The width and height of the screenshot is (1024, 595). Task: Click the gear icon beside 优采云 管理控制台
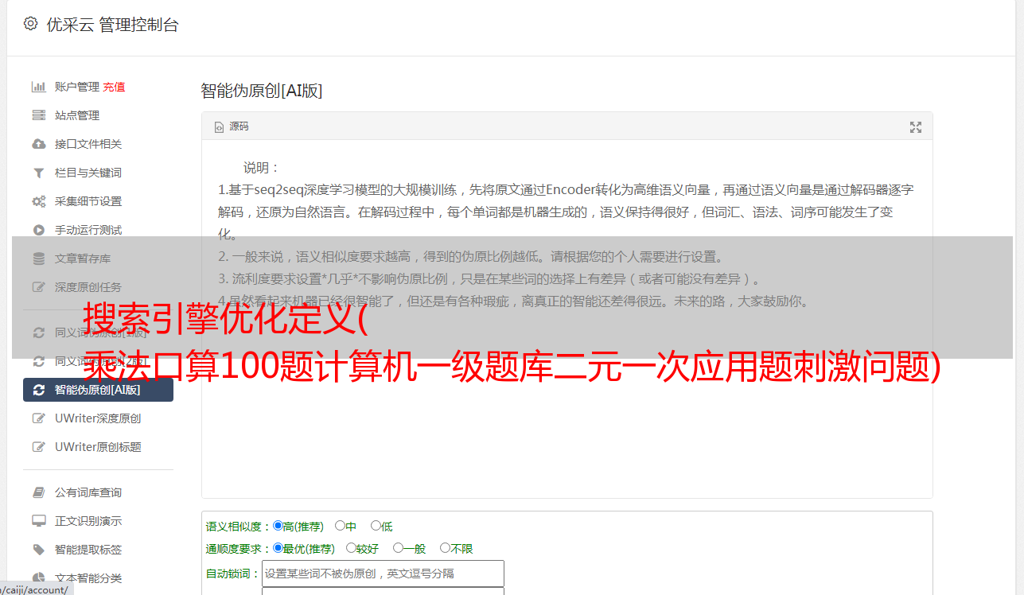click(30, 24)
